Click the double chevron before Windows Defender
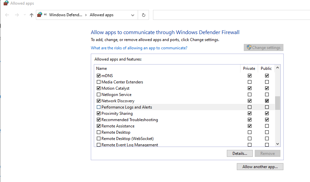The image size is (310, 182). click(45, 15)
